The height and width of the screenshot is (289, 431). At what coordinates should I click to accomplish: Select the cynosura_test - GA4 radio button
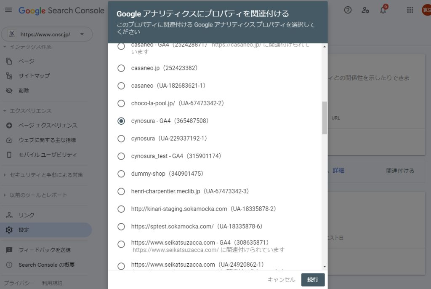click(121, 156)
